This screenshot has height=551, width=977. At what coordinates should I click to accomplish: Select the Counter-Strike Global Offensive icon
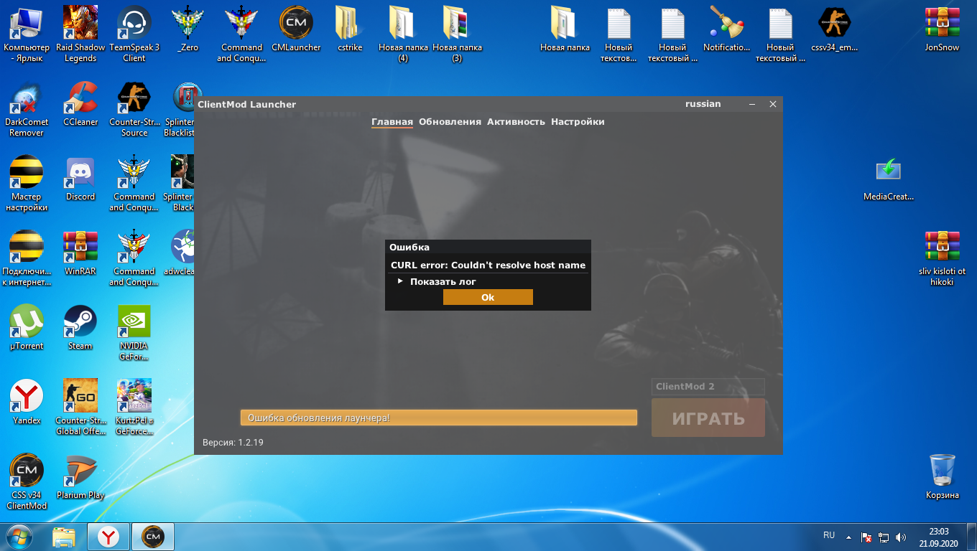coord(80,408)
